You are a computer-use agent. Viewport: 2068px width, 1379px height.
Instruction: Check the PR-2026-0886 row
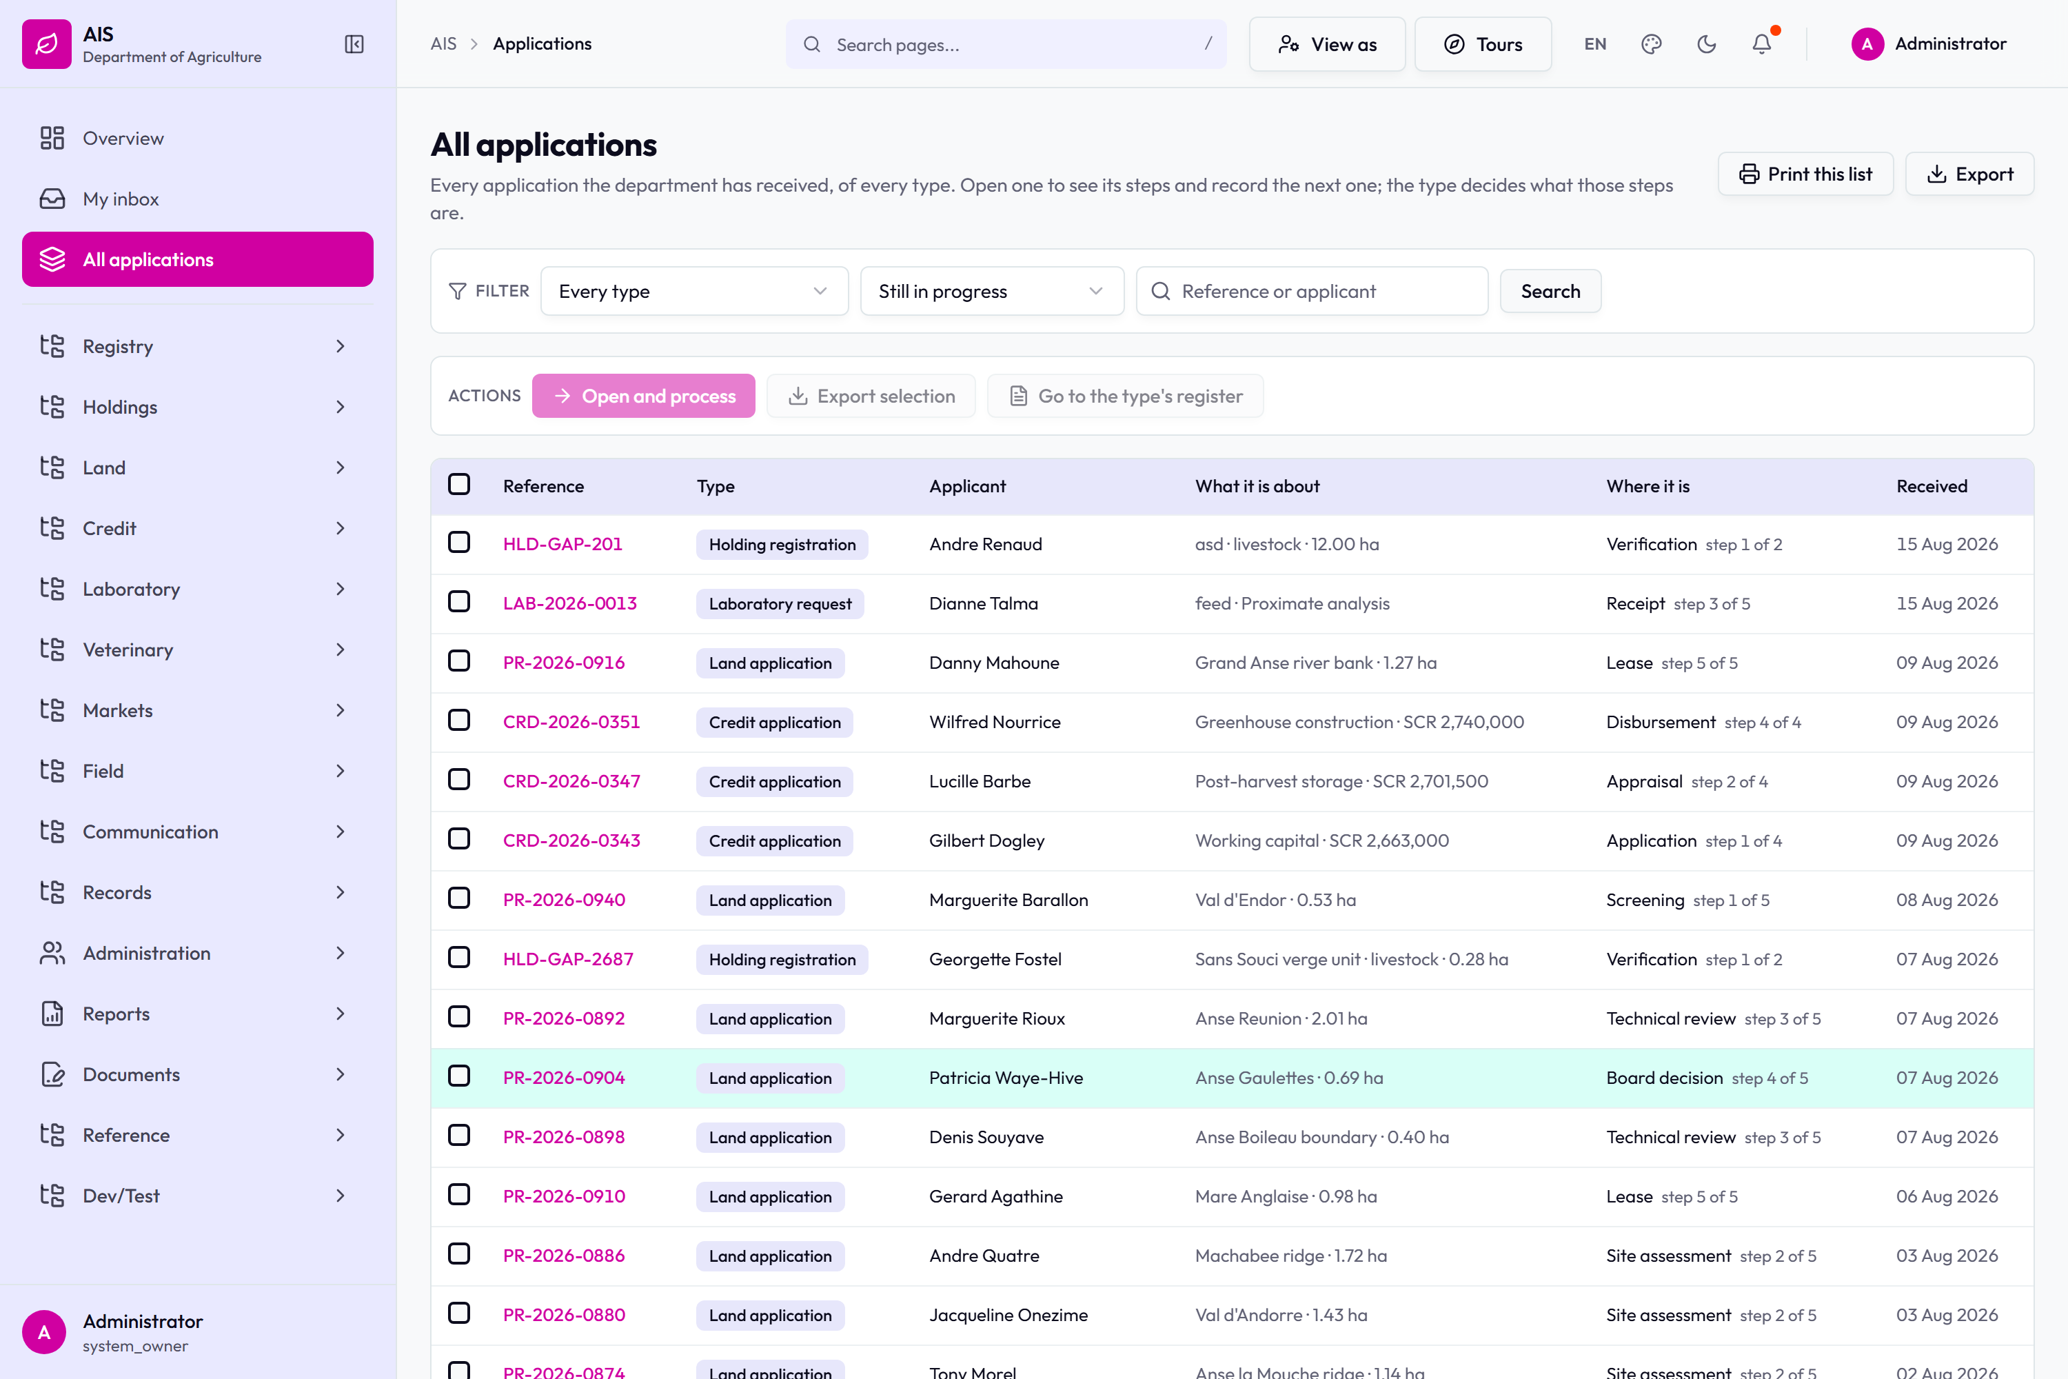tap(459, 1254)
